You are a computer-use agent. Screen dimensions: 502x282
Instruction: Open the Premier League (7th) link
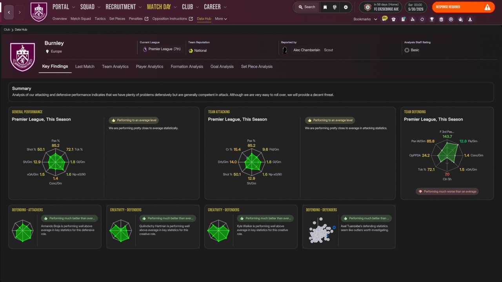[x=164, y=49]
